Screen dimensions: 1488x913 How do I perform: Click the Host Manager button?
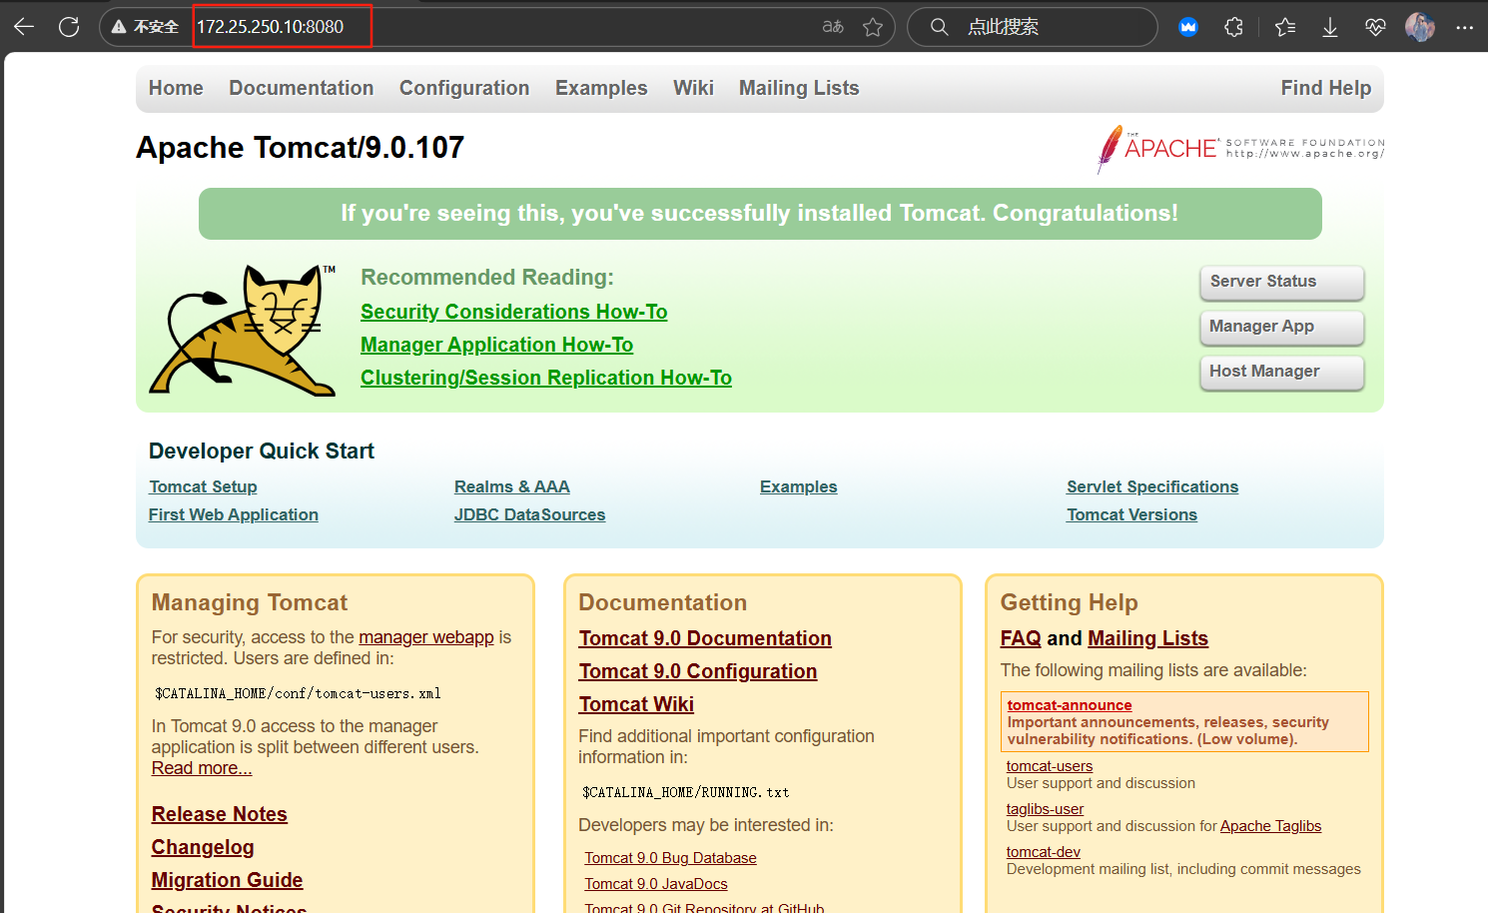(x=1282, y=372)
